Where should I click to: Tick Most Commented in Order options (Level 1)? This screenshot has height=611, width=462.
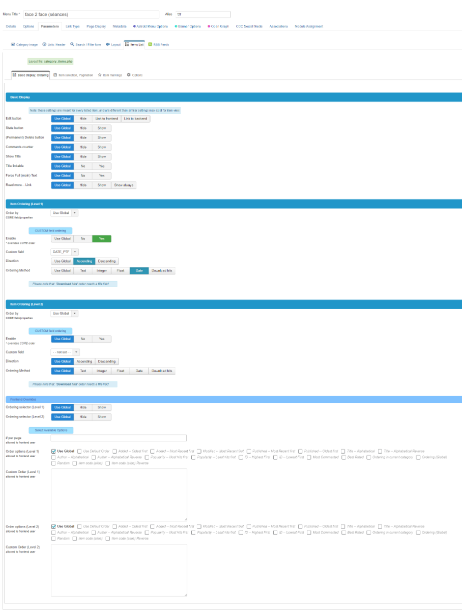pyautogui.click(x=309, y=457)
